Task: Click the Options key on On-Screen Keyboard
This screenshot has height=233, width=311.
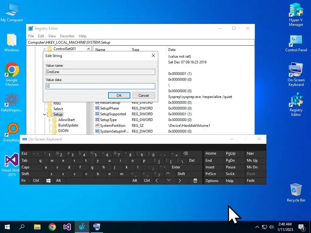Action: coord(214,181)
